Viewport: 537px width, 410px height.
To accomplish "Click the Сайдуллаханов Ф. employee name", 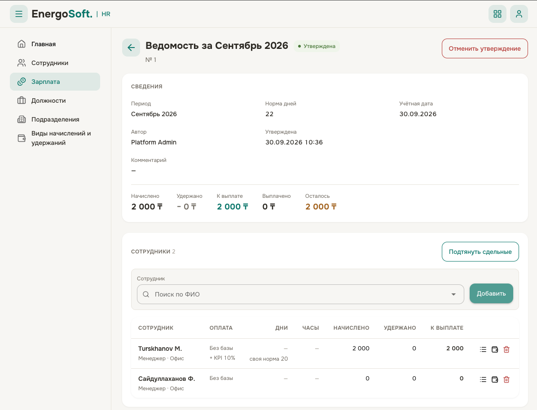I will [x=167, y=379].
